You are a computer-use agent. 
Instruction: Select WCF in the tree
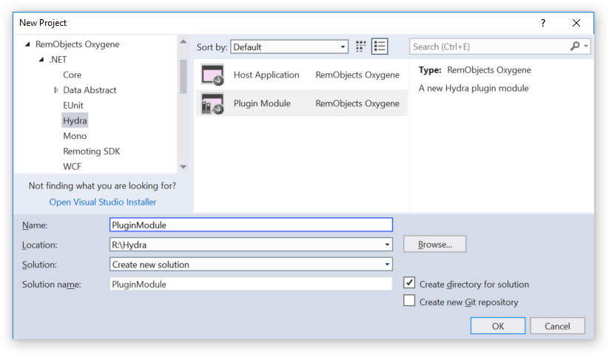(x=73, y=167)
